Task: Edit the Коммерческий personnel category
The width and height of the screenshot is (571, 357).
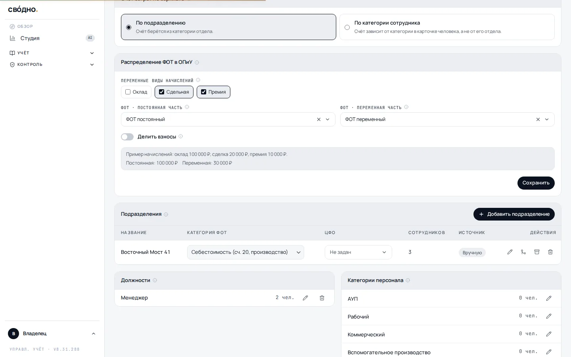Action: pyautogui.click(x=549, y=334)
